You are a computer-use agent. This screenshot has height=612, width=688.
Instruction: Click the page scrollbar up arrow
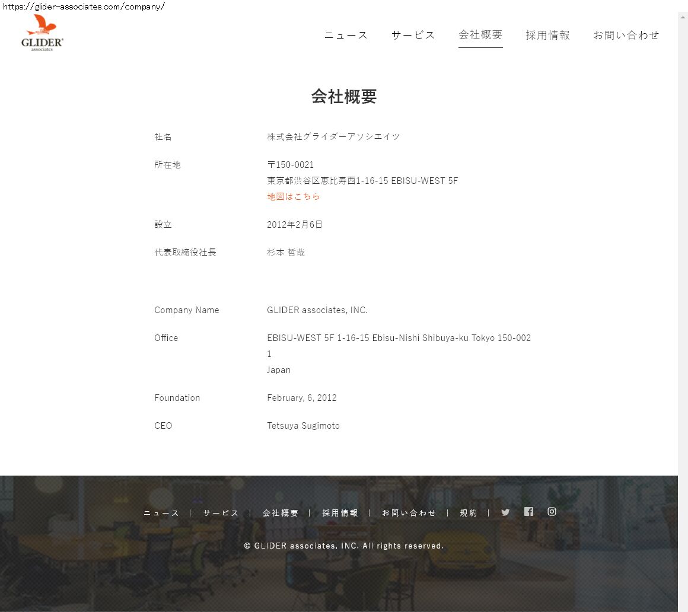coord(683,17)
